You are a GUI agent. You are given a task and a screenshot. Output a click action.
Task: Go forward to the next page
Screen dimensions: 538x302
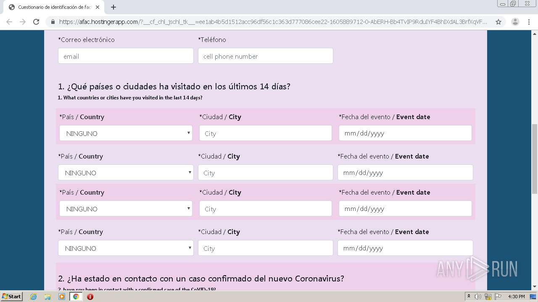(x=23, y=22)
